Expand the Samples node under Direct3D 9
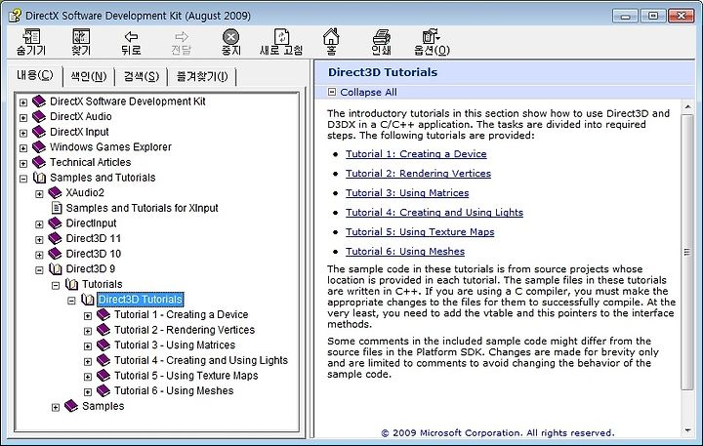The height and width of the screenshot is (446, 703). point(56,408)
